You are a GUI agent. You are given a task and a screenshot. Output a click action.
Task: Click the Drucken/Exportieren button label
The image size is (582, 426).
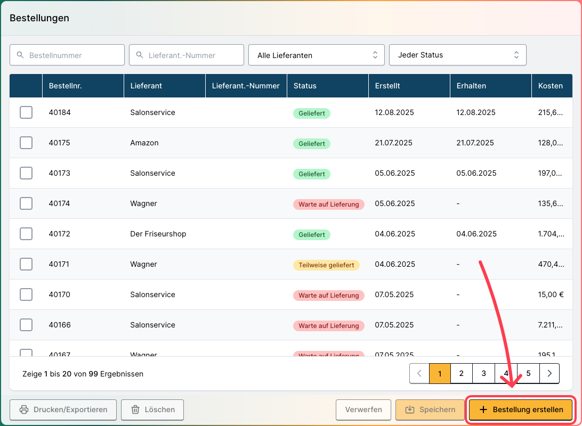click(x=70, y=409)
